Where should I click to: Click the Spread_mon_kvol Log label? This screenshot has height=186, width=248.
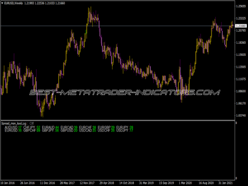[x=14, y=123]
